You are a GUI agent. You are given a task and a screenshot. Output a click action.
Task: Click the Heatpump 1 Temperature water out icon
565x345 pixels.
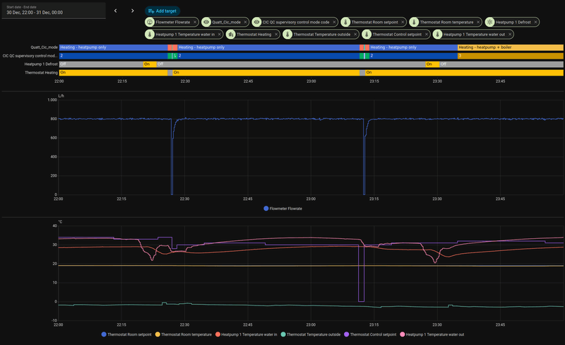pos(437,34)
